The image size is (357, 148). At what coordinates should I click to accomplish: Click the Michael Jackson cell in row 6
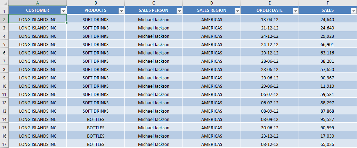point(154,53)
